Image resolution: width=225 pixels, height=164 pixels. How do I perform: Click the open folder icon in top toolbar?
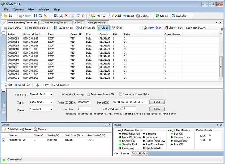coord(6,16)
